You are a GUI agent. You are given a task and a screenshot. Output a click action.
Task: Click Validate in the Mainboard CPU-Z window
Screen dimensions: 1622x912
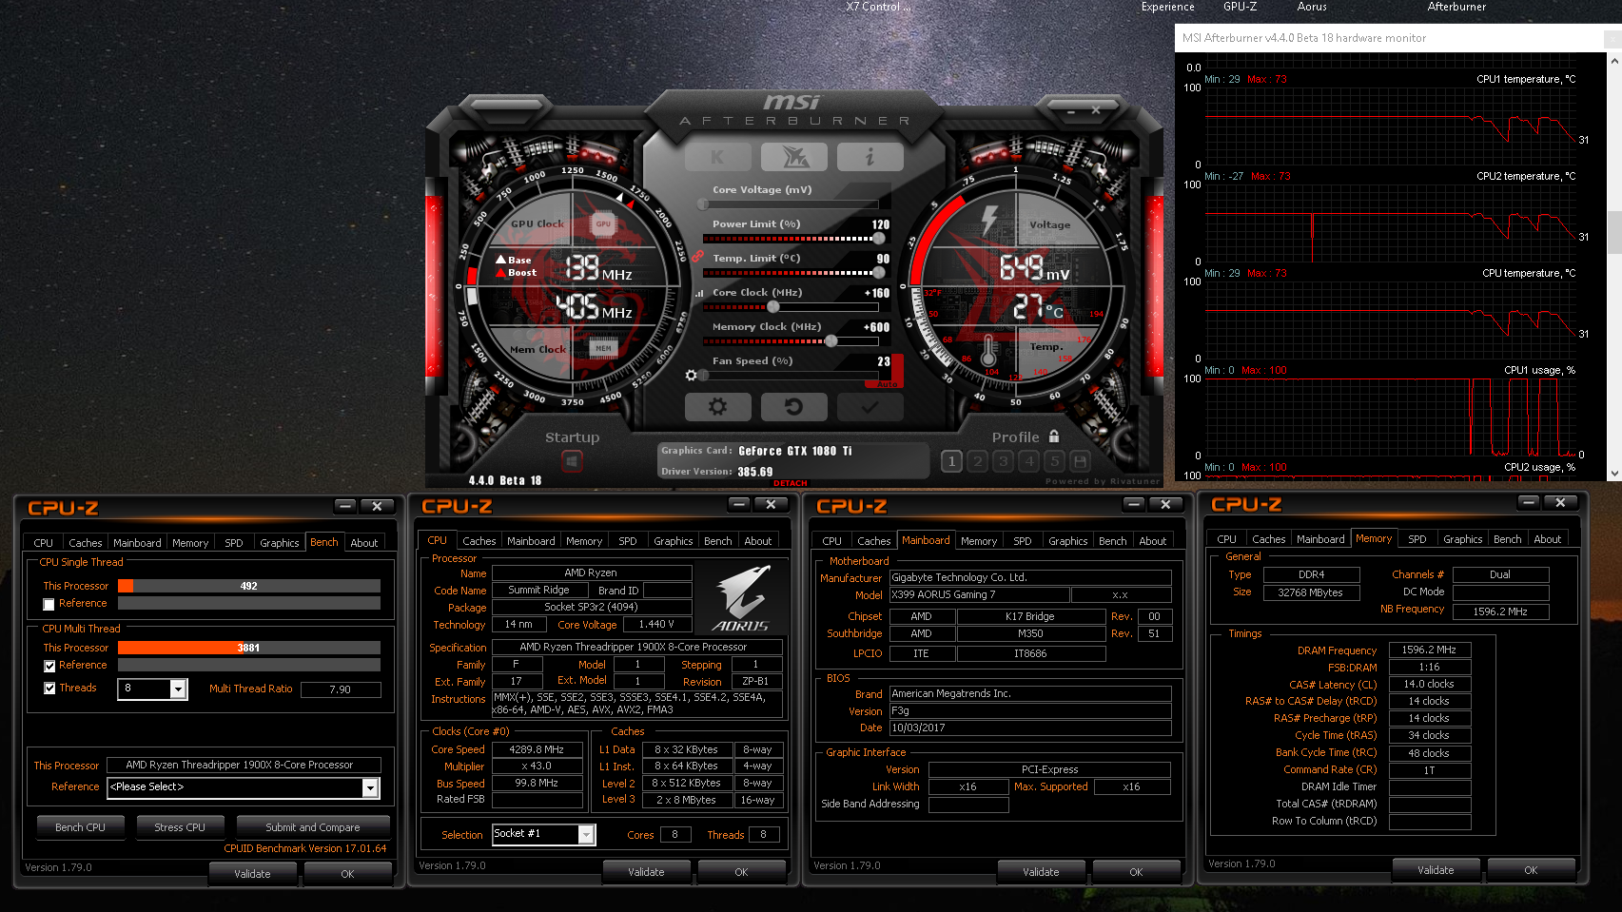coord(1041,872)
